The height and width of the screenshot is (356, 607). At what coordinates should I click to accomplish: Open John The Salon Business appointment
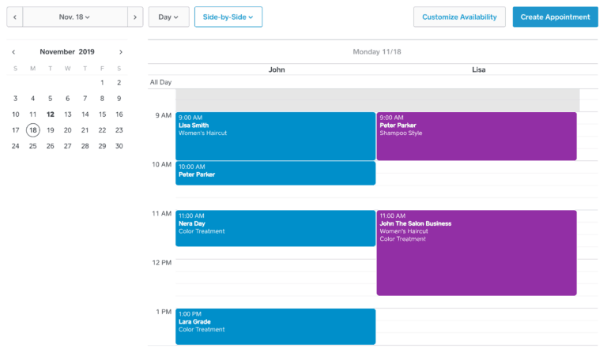click(476, 253)
